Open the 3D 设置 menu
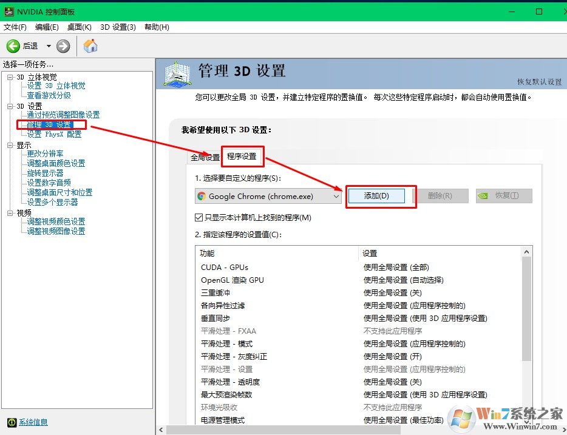Image resolution: width=567 pixels, height=435 pixels. [x=118, y=27]
